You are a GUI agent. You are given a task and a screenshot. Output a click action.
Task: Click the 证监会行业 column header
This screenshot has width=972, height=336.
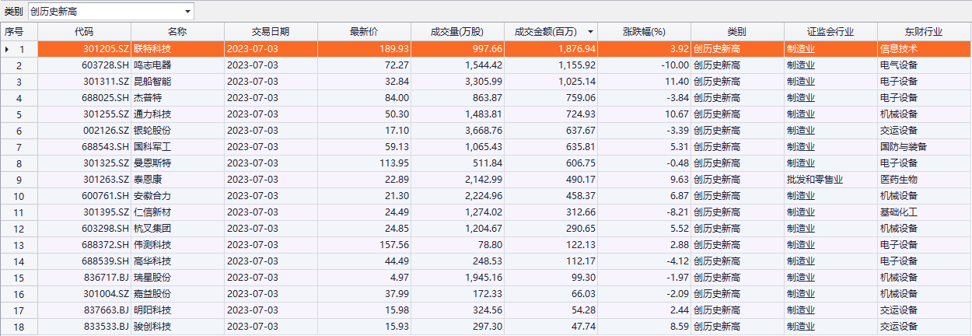(830, 32)
